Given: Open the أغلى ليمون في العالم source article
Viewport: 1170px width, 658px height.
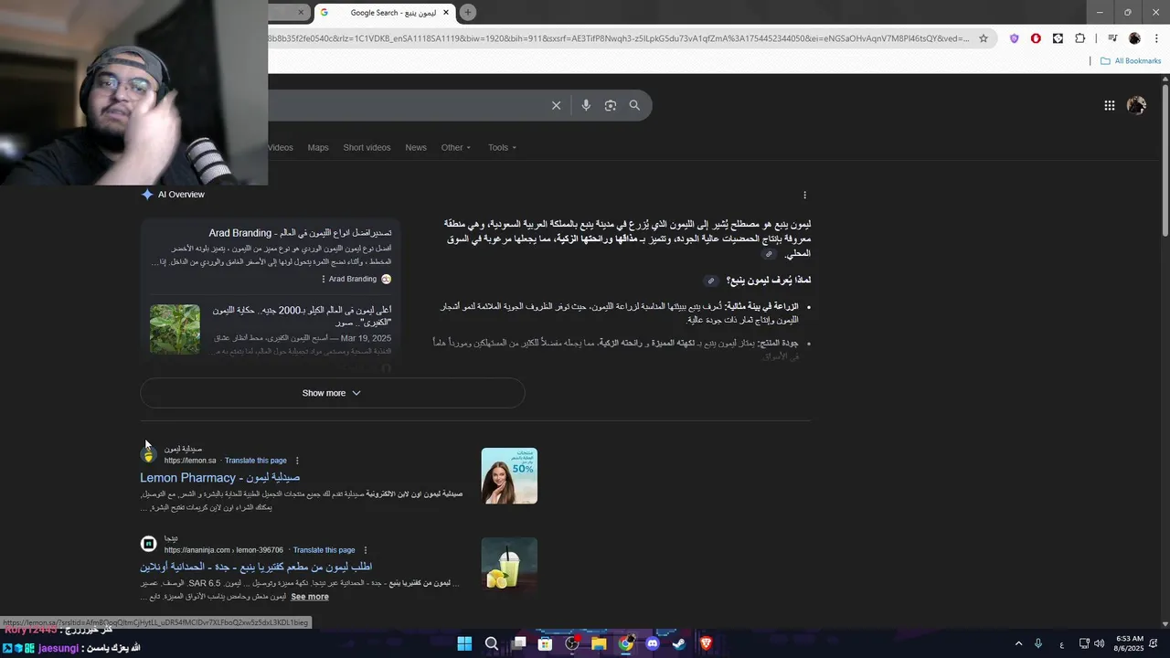Looking at the screenshot, I should pyautogui.click(x=303, y=316).
